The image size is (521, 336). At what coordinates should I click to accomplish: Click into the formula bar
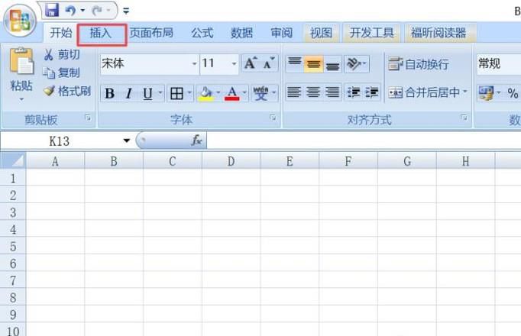364,141
